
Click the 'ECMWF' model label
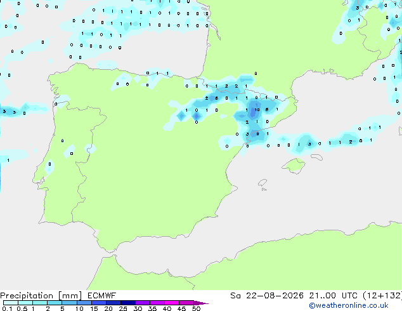click(x=102, y=296)
